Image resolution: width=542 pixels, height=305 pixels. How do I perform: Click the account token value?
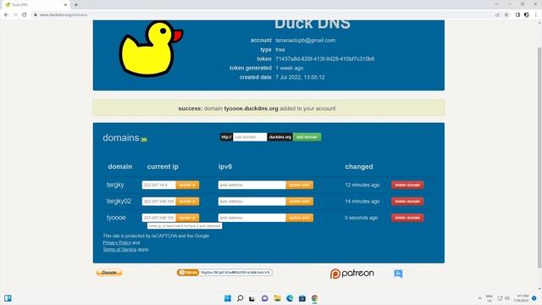point(325,58)
